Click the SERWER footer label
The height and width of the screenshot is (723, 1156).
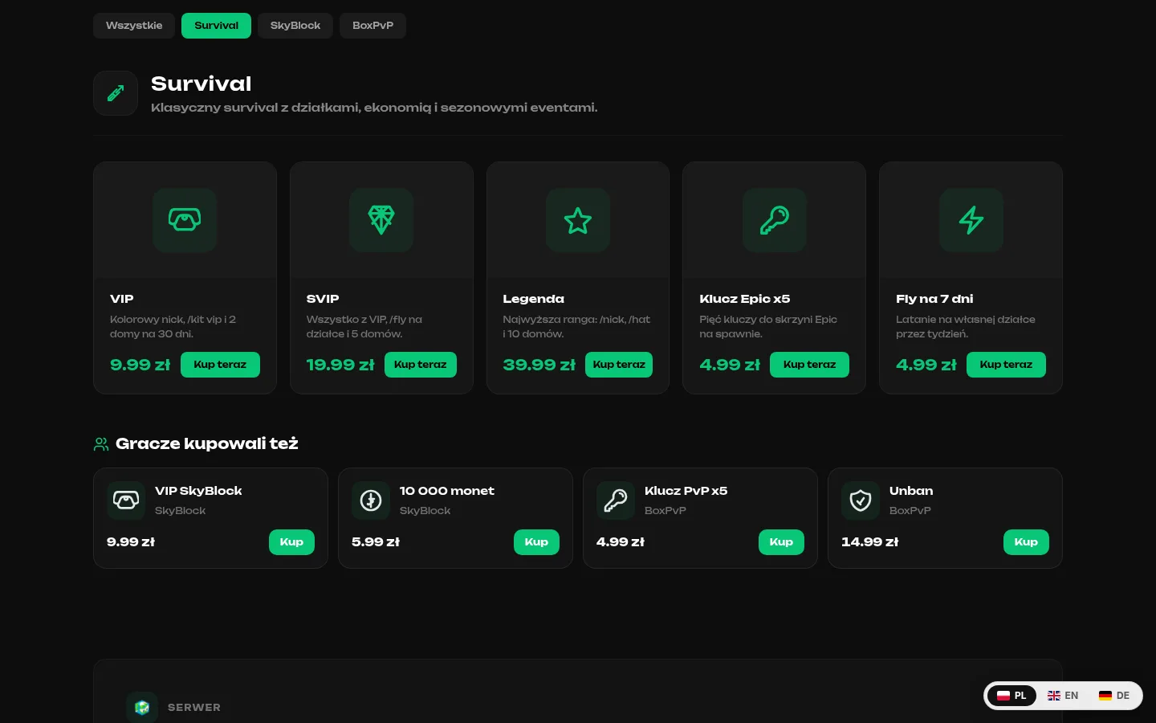point(194,708)
